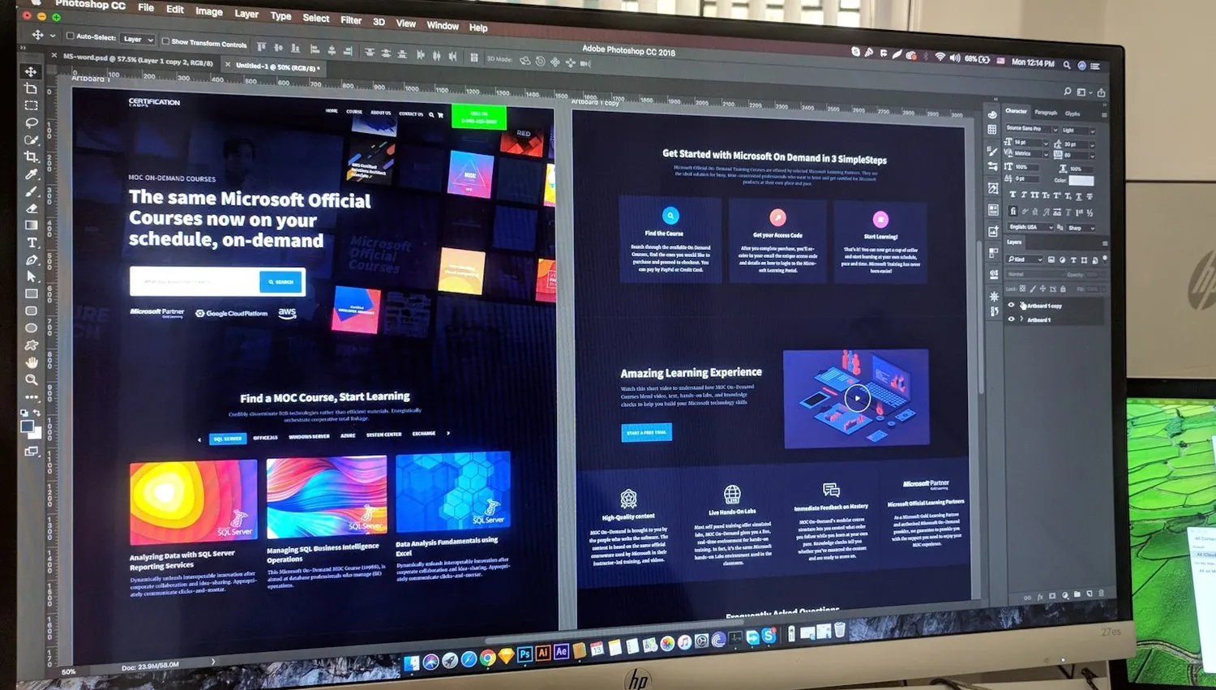The width and height of the screenshot is (1216, 690).
Task: Click the blue SEARCH button on the artboard
Action: point(280,282)
